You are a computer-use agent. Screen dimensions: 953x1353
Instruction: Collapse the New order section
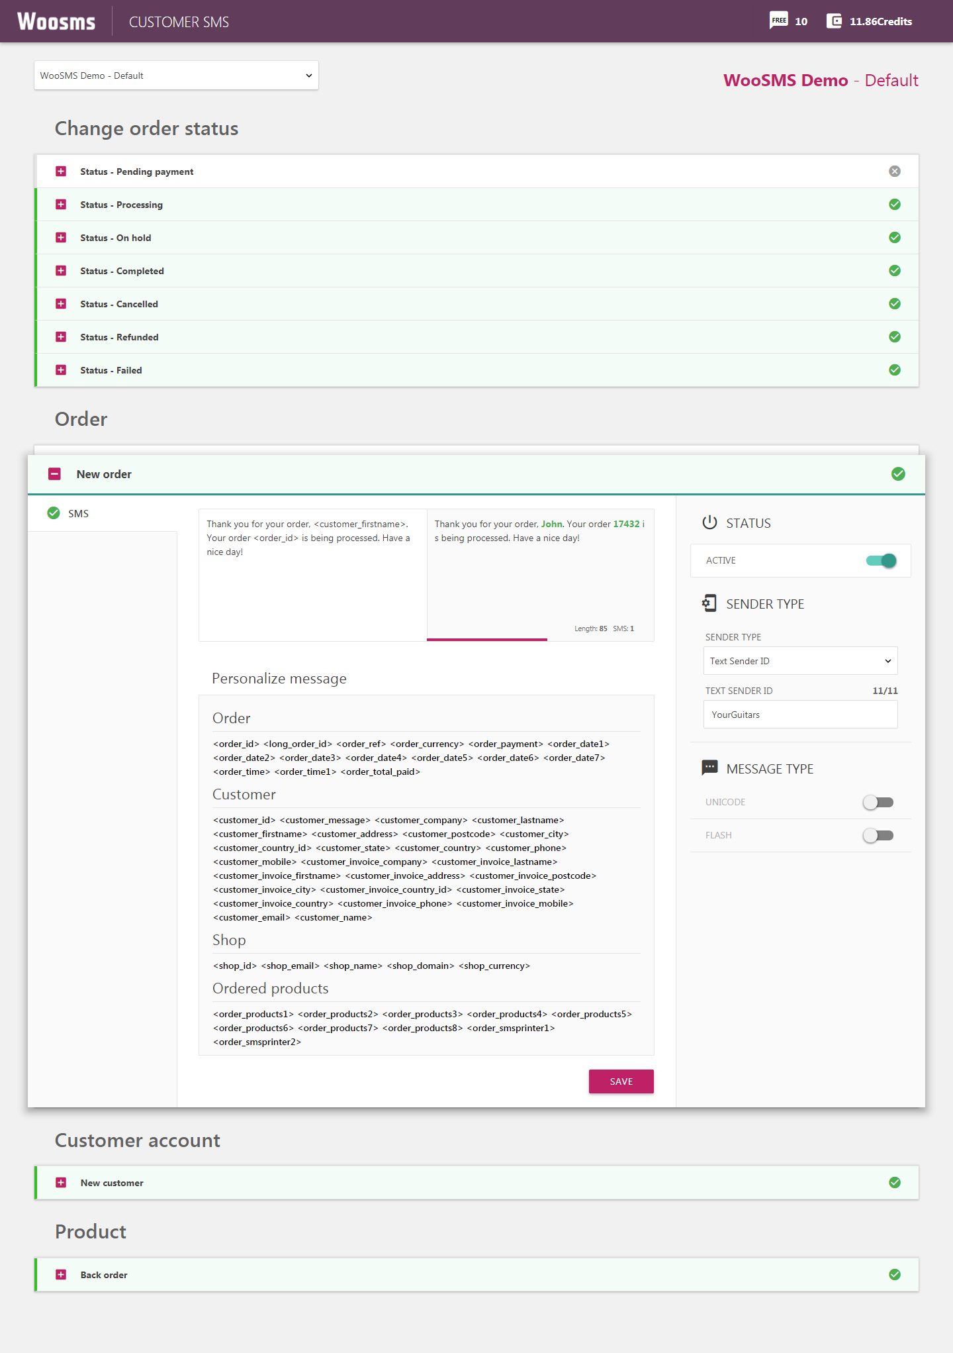point(55,474)
